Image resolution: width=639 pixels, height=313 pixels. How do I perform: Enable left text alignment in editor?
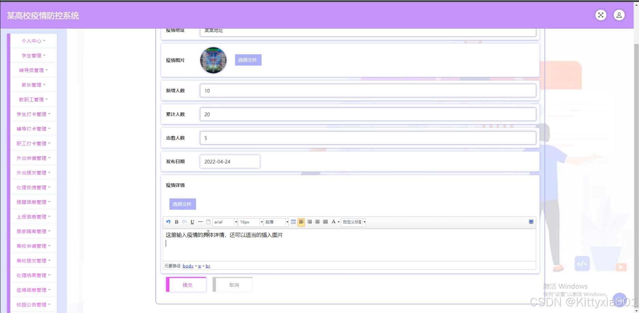click(x=301, y=222)
